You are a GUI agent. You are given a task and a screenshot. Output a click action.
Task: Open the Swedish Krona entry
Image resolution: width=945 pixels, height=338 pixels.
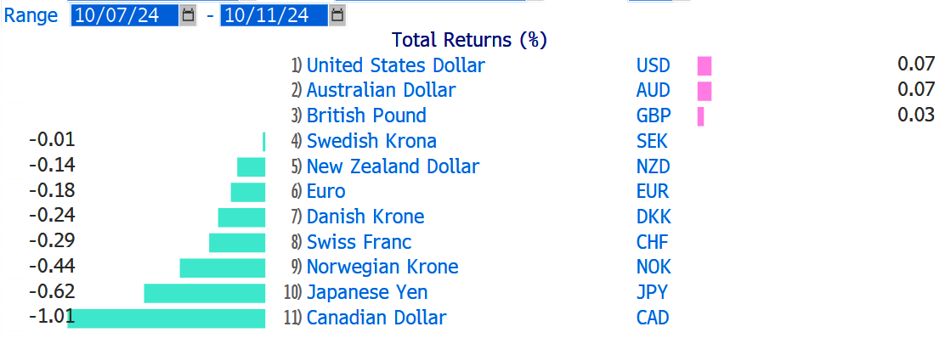[371, 141]
